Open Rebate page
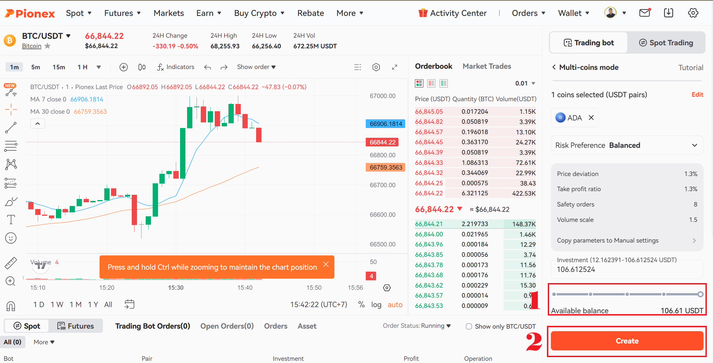Viewport: 713px width, 363px height. (x=310, y=13)
